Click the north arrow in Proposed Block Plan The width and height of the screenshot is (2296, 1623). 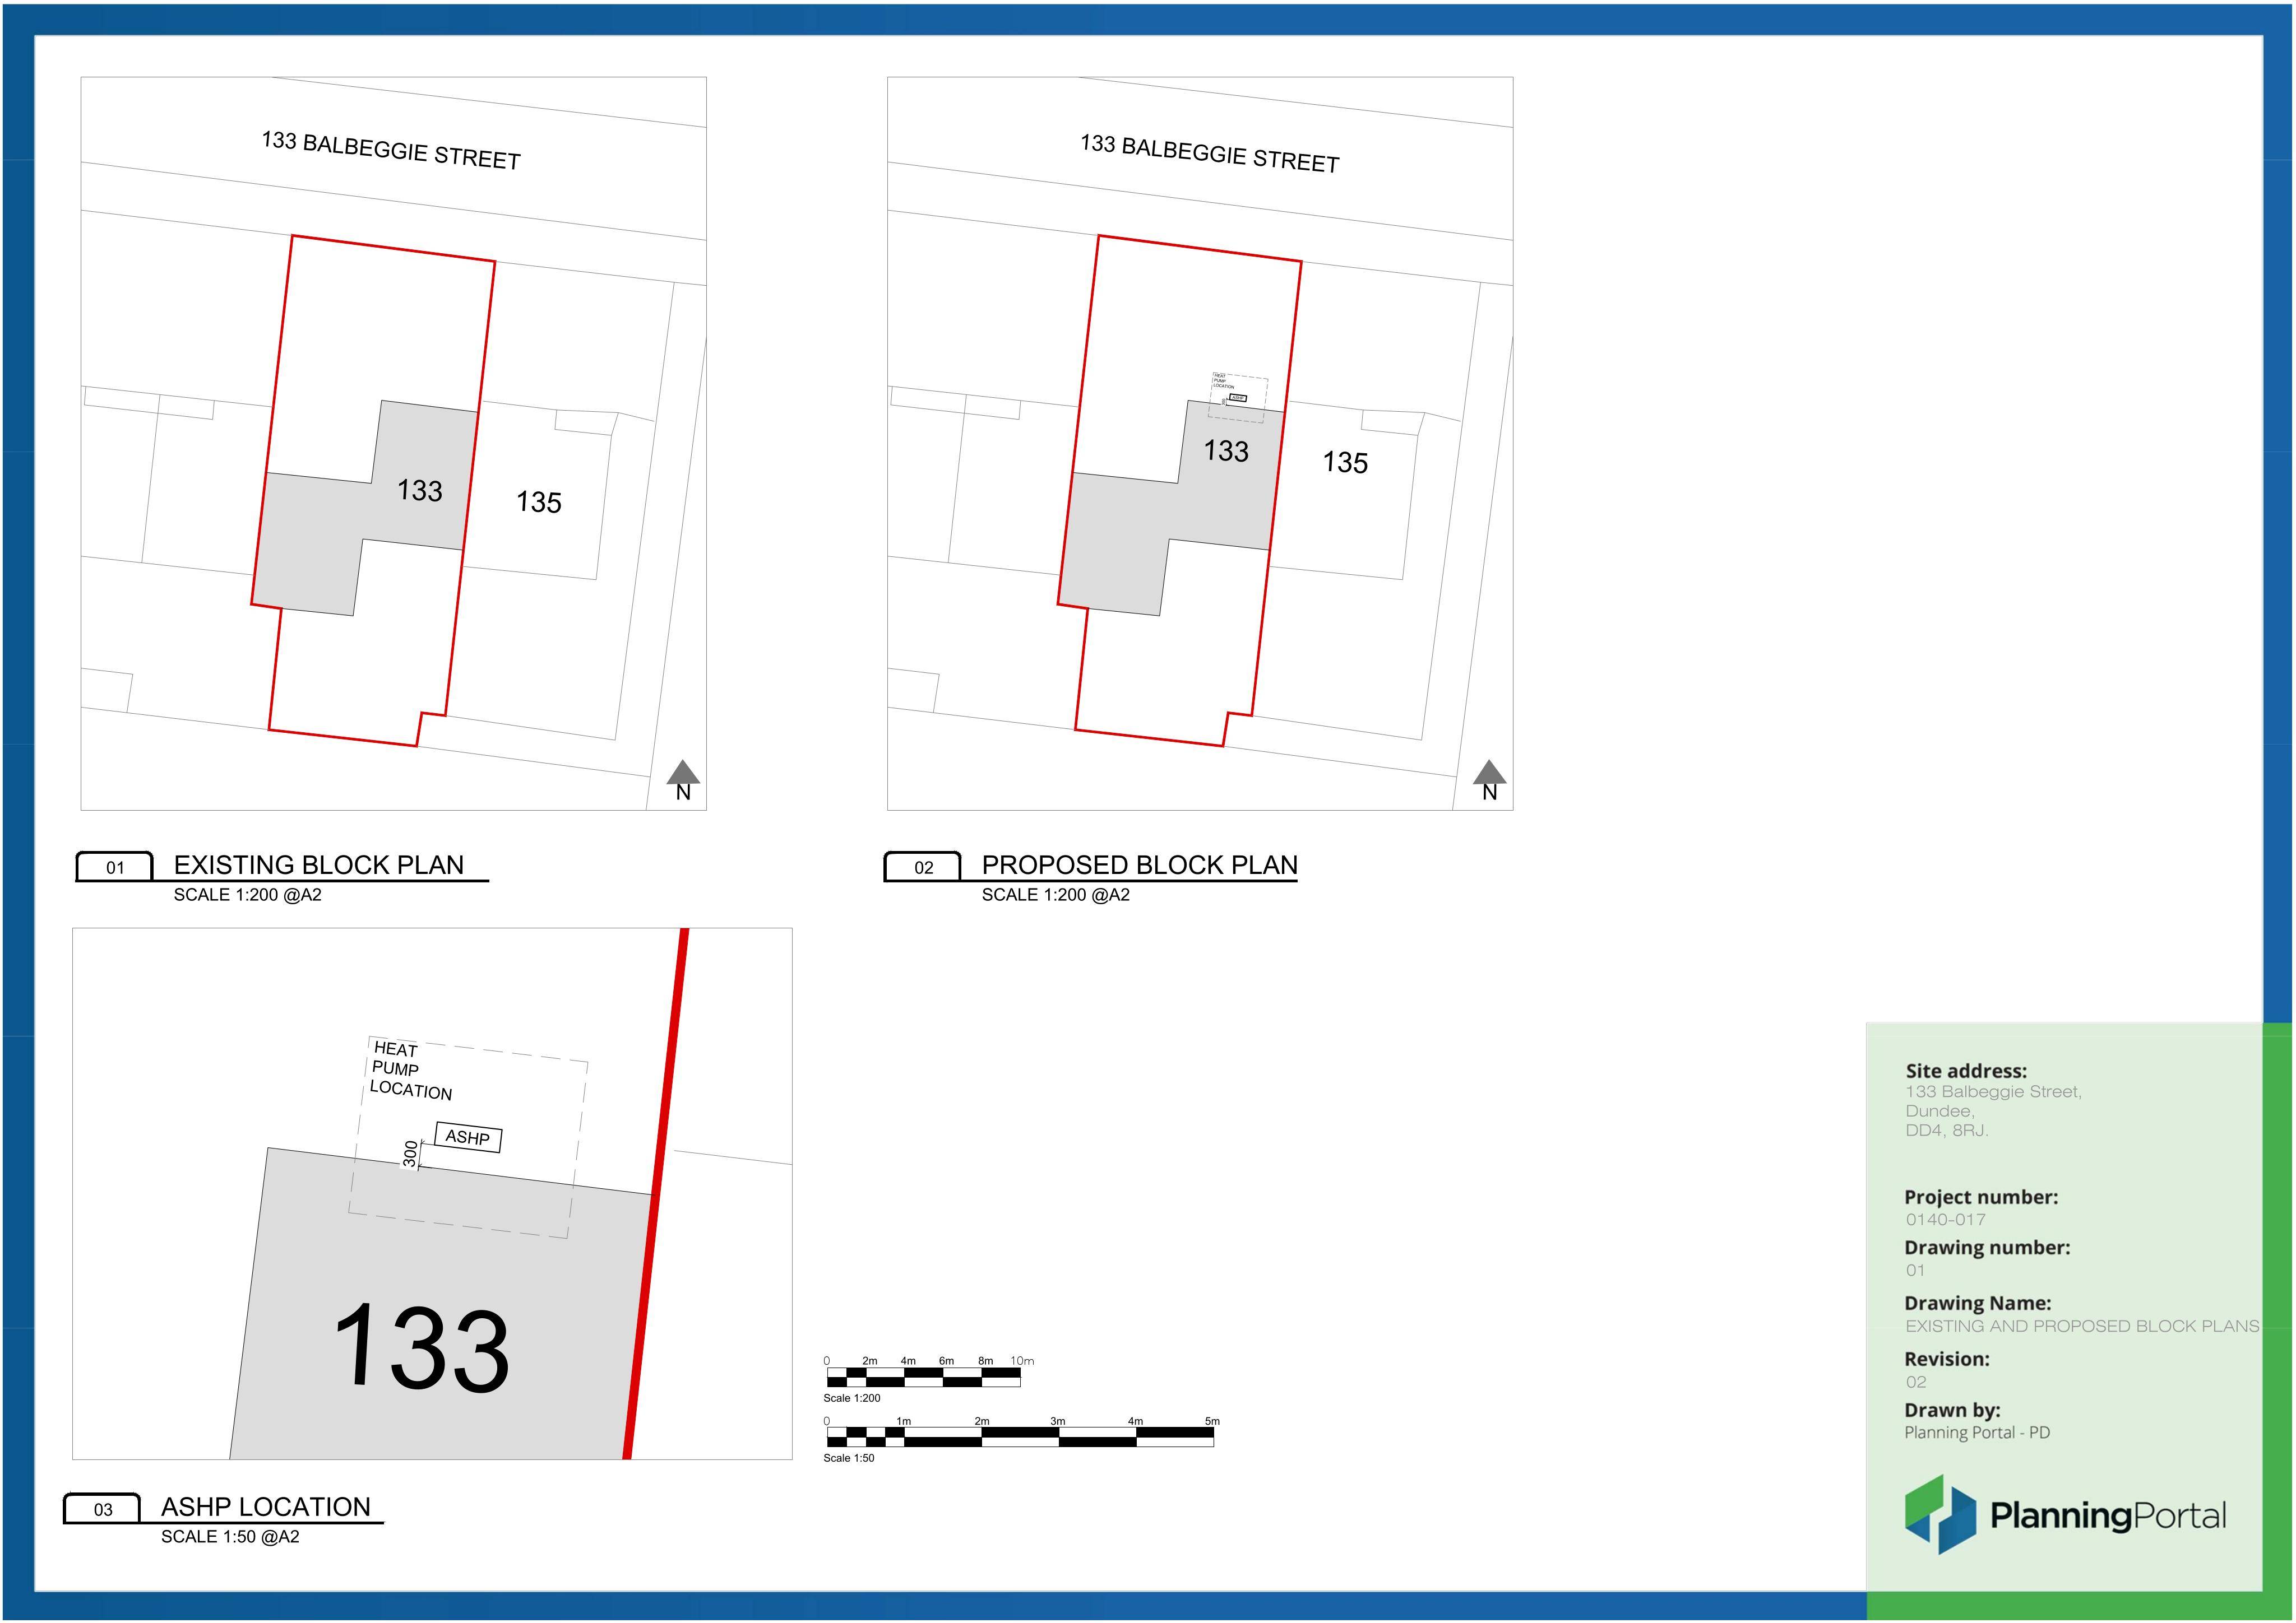coord(1489,780)
